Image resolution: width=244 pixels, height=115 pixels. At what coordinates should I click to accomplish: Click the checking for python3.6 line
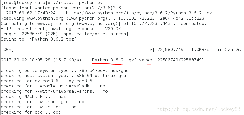click(x=47, y=81)
